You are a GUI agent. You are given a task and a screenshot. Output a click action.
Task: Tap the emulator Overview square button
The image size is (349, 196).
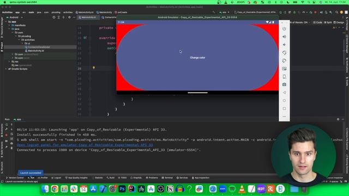pyautogui.click(x=284, y=109)
